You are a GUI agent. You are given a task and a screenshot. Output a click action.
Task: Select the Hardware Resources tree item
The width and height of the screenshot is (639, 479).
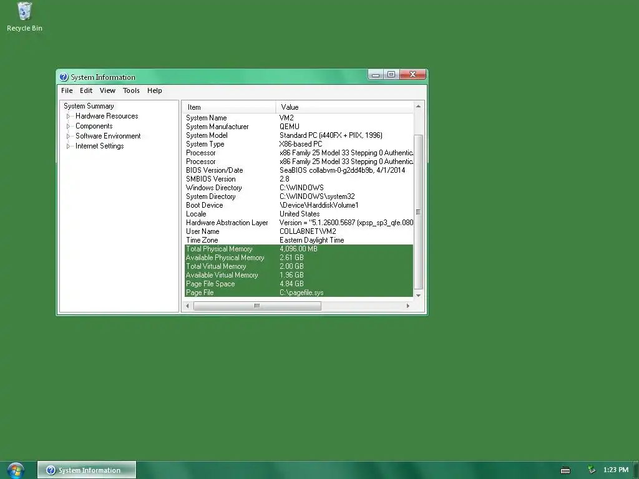pyautogui.click(x=107, y=116)
